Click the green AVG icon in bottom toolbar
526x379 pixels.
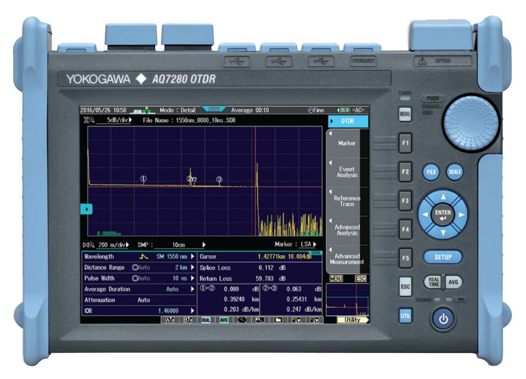coord(224,320)
